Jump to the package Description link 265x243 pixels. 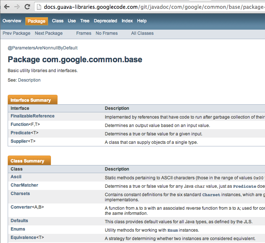pos(29,80)
